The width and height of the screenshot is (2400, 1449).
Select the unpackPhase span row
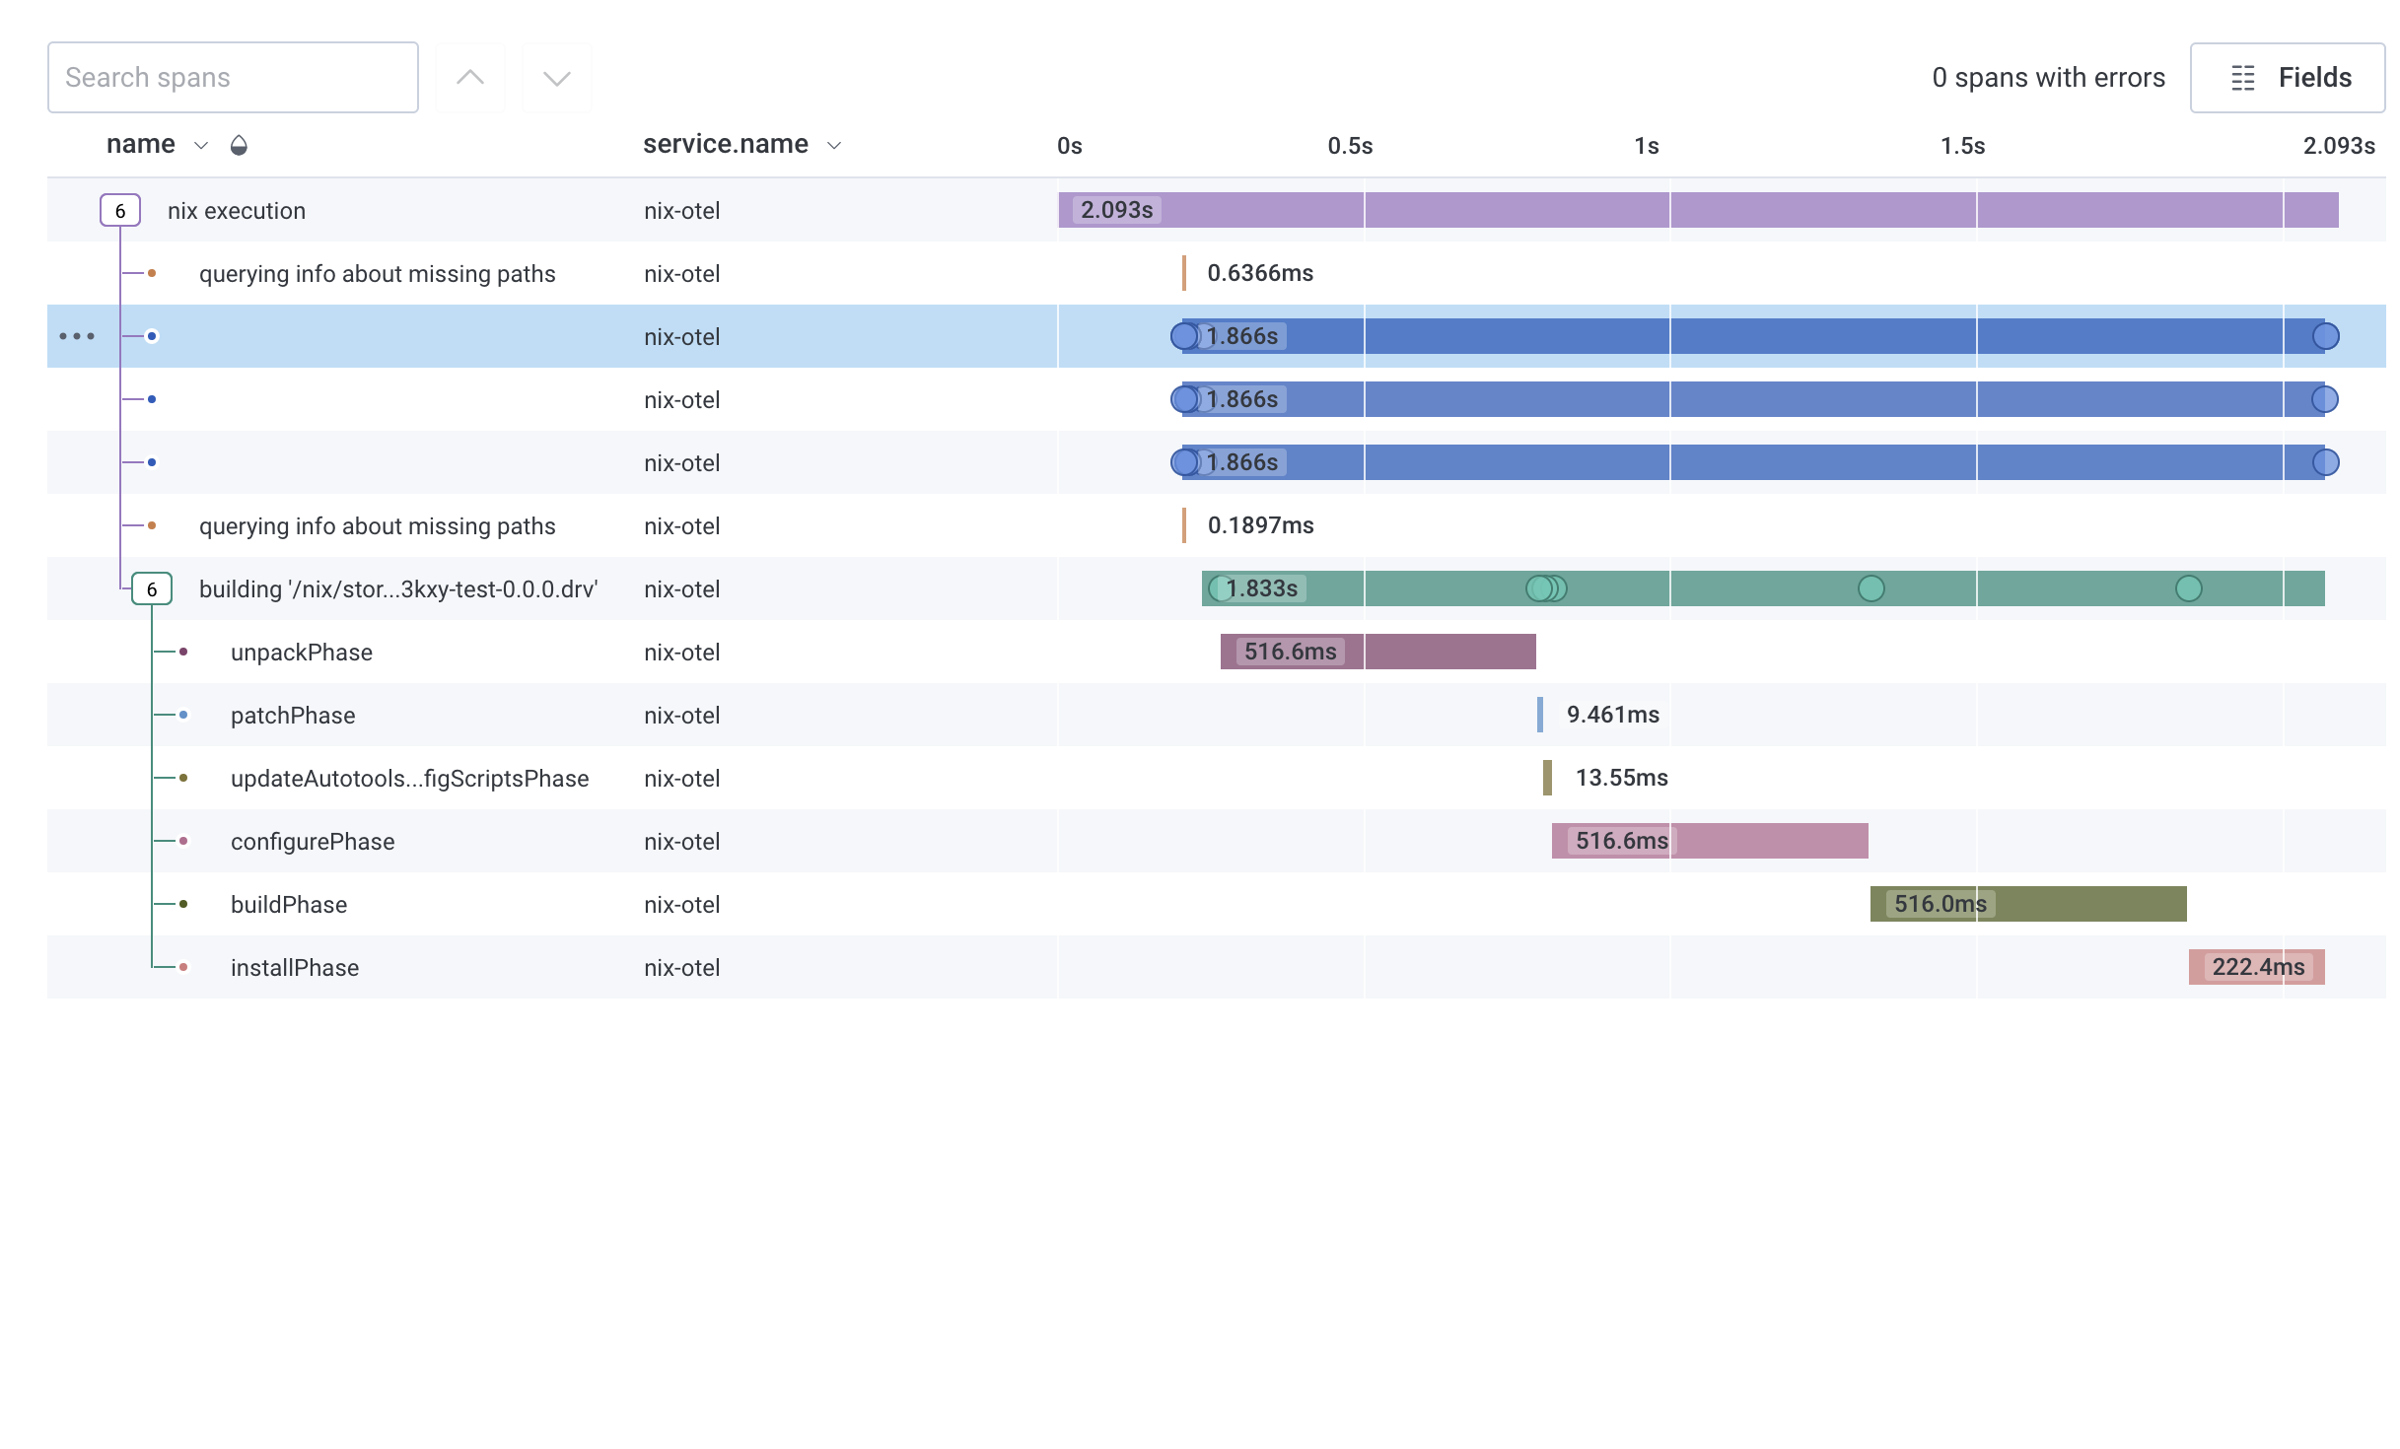coord(302,652)
